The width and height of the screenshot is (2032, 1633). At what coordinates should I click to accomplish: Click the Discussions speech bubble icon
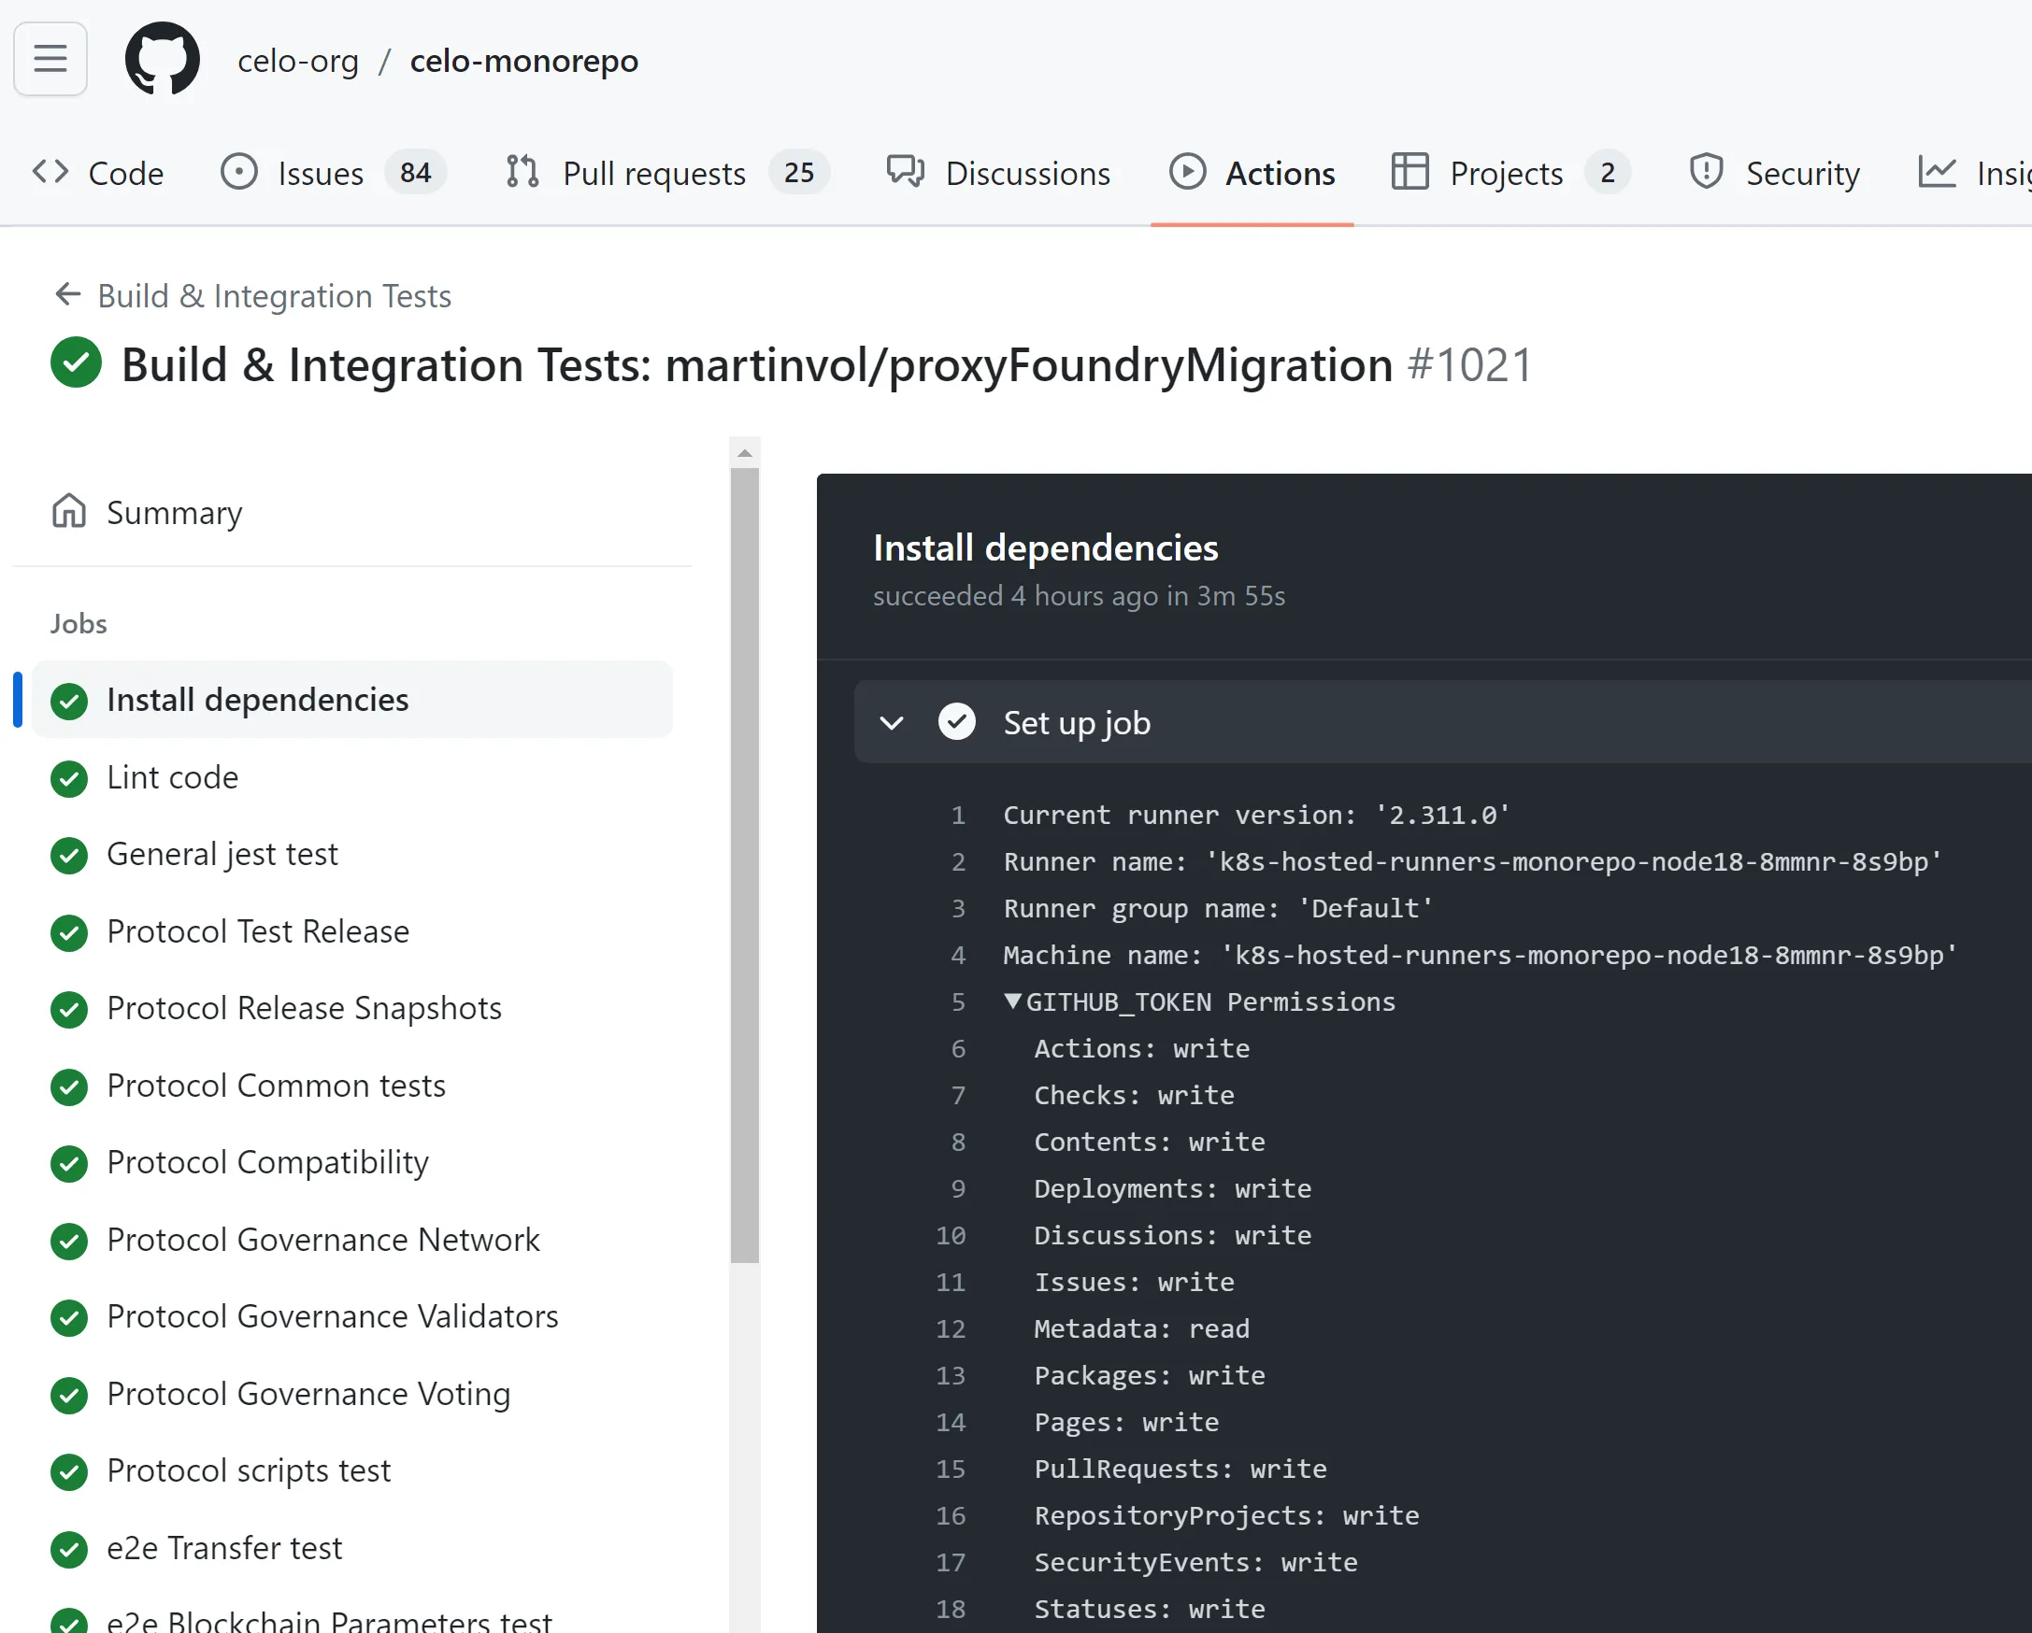point(905,172)
